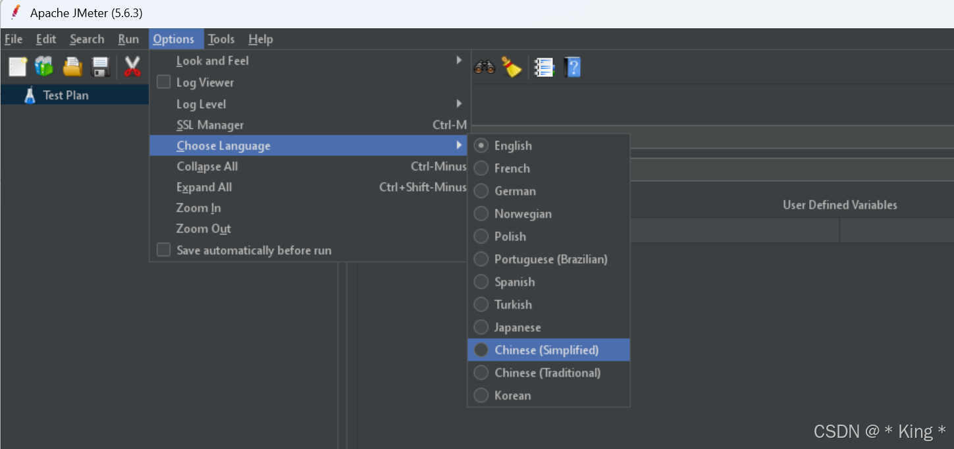
Task: Select Korean language option
Action: point(548,396)
